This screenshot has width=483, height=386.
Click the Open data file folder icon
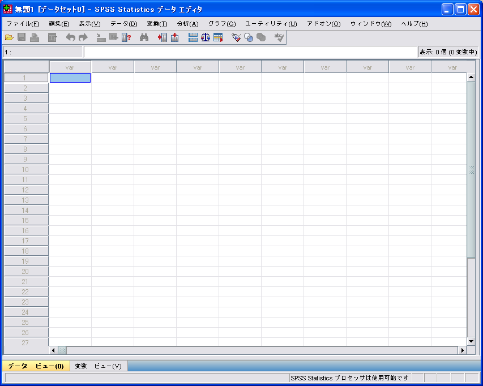(x=9, y=37)
